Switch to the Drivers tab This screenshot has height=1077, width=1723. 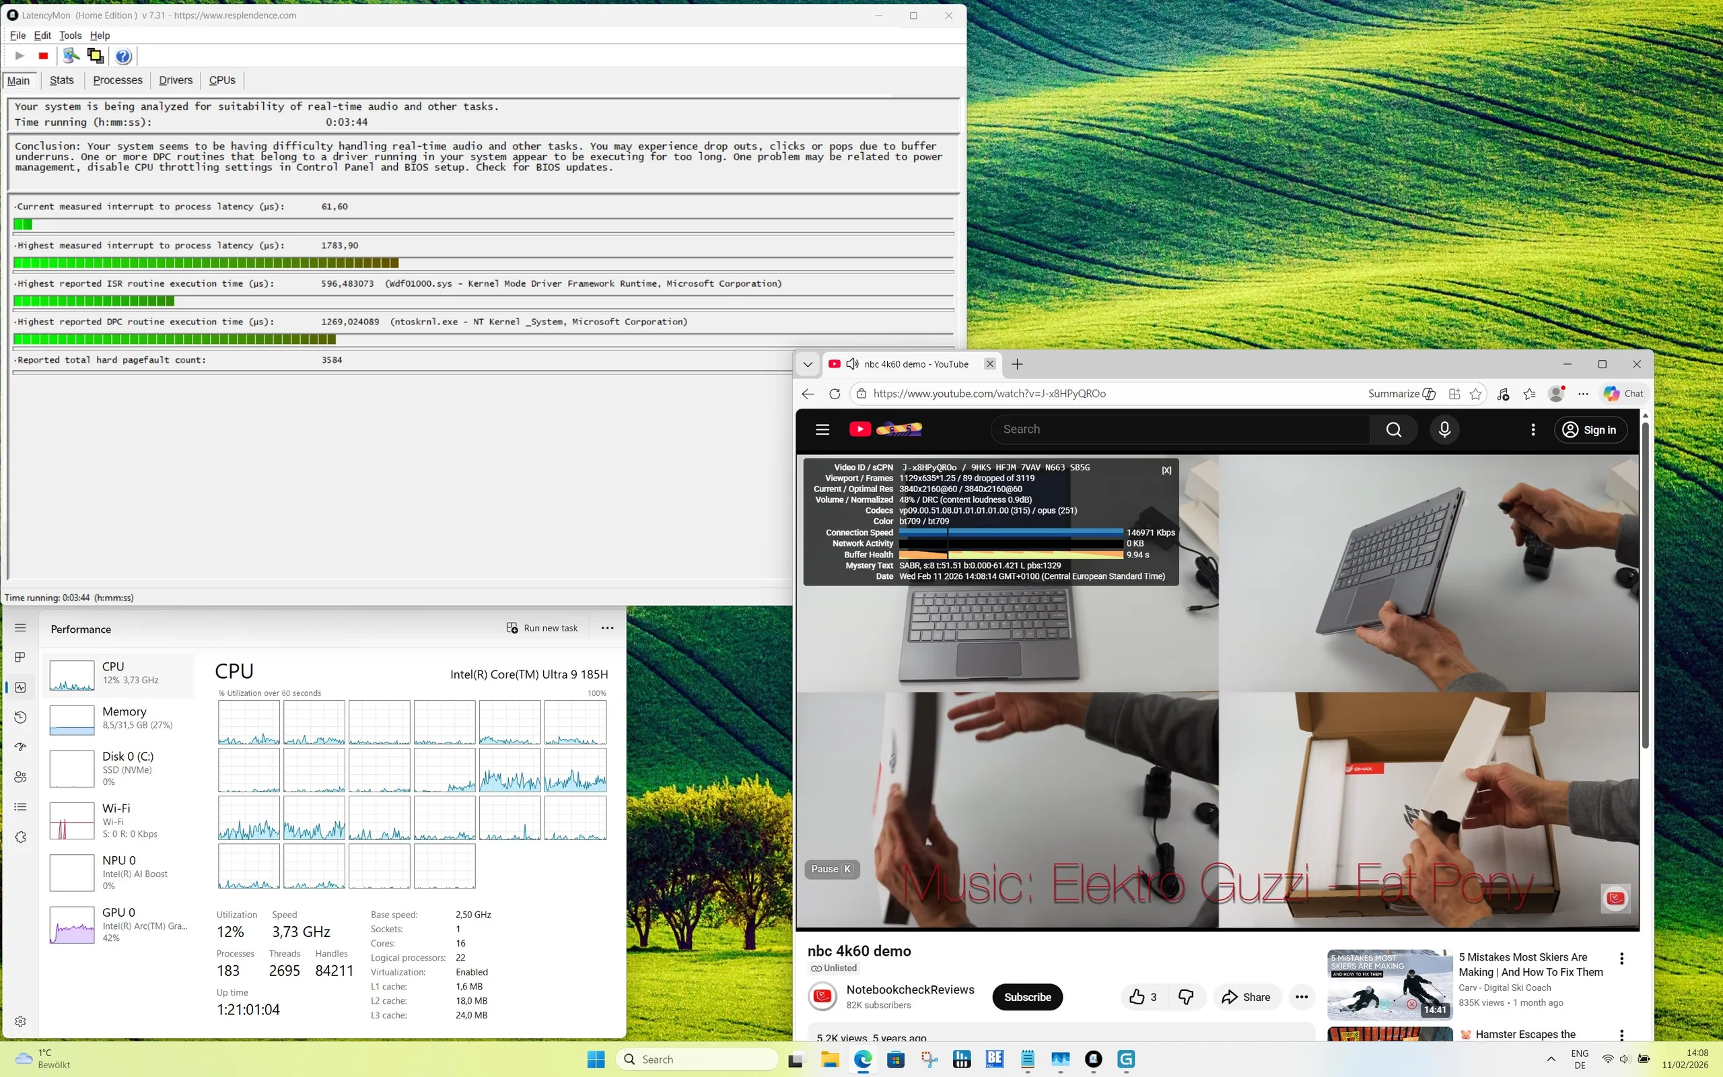pyautogui.click(x=175, y=81)
